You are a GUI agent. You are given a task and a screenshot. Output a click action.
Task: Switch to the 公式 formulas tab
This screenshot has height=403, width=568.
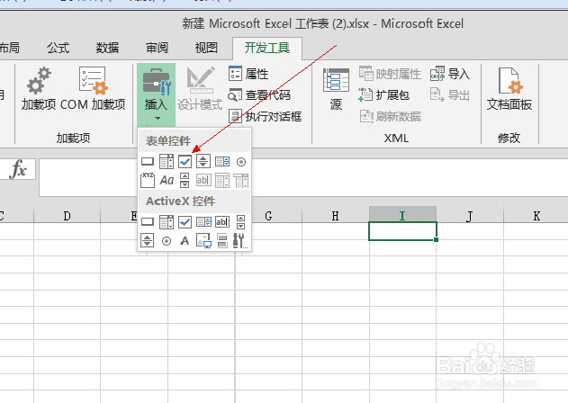(x=58, y=48)
